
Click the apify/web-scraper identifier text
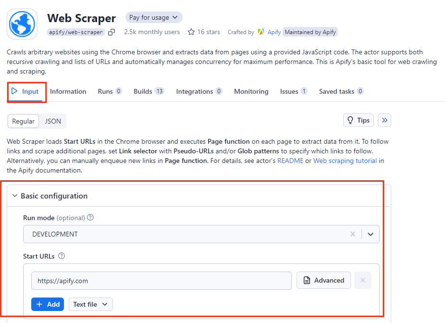pyautogui.click(x=75, y=32)
